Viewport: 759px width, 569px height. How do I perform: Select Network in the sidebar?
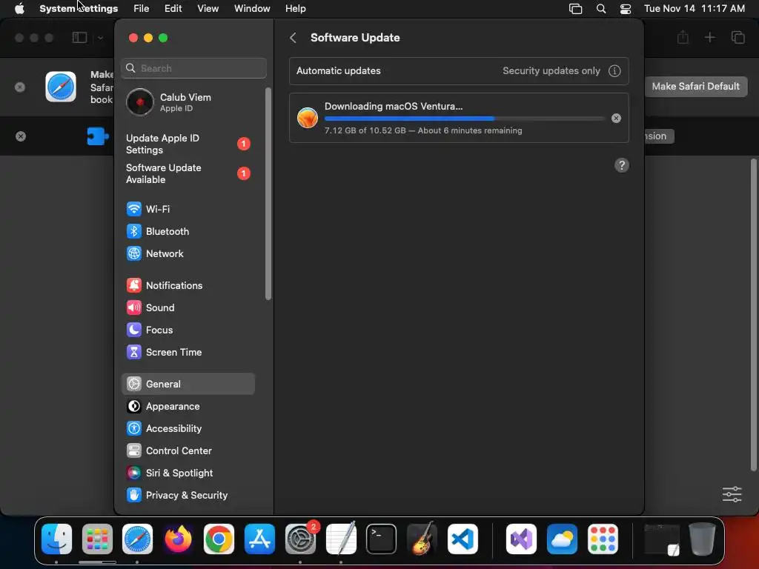[188, 253]
